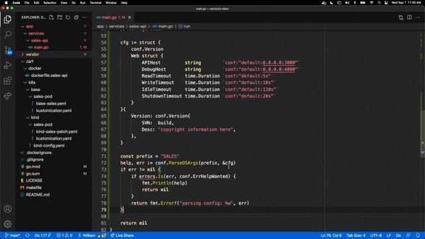
Task: Open feedback icon in status bar
Action: (x=408, y=236)
